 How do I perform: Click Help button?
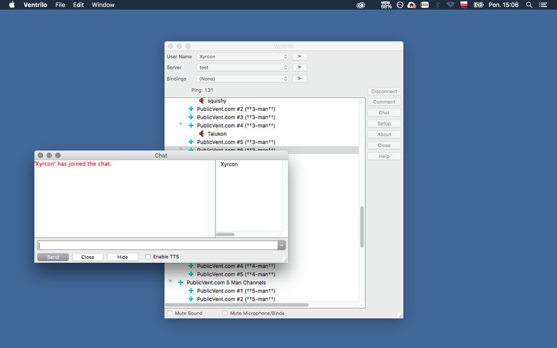click(x=384, y=156)
